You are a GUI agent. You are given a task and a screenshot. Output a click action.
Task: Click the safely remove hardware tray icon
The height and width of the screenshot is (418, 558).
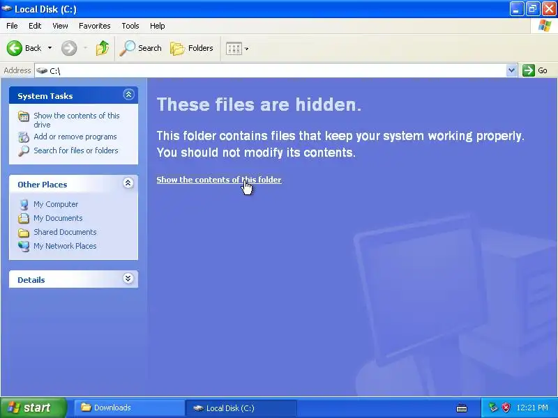pyautogui.click(x=493, y=408)
